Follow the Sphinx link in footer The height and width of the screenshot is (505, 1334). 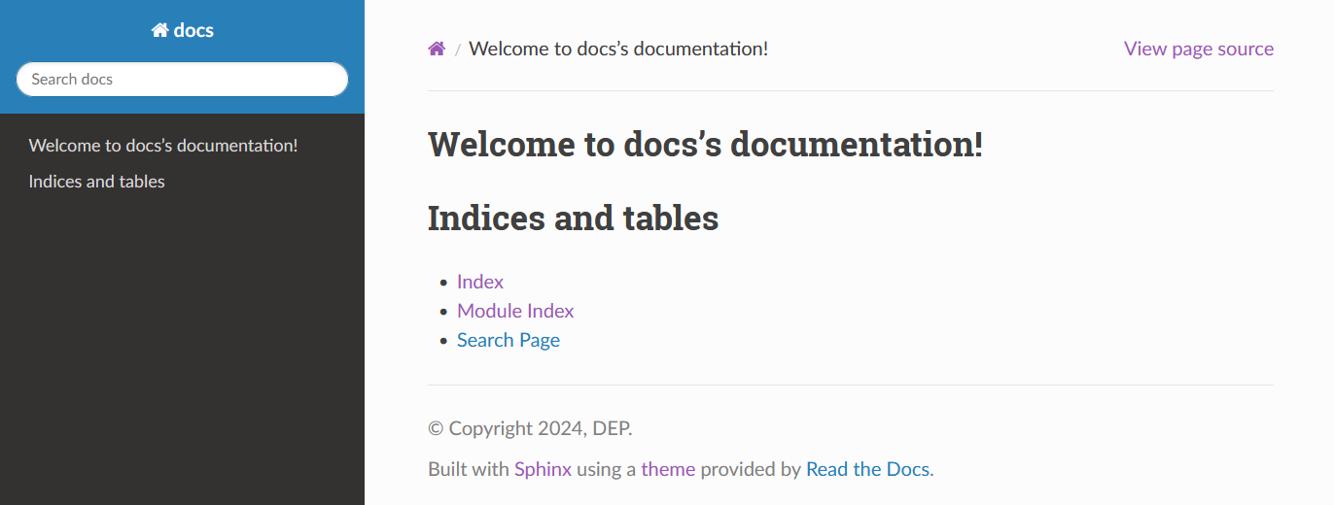(543, 469)
